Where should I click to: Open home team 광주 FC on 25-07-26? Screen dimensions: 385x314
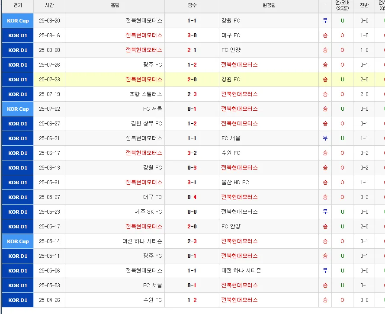152,65
